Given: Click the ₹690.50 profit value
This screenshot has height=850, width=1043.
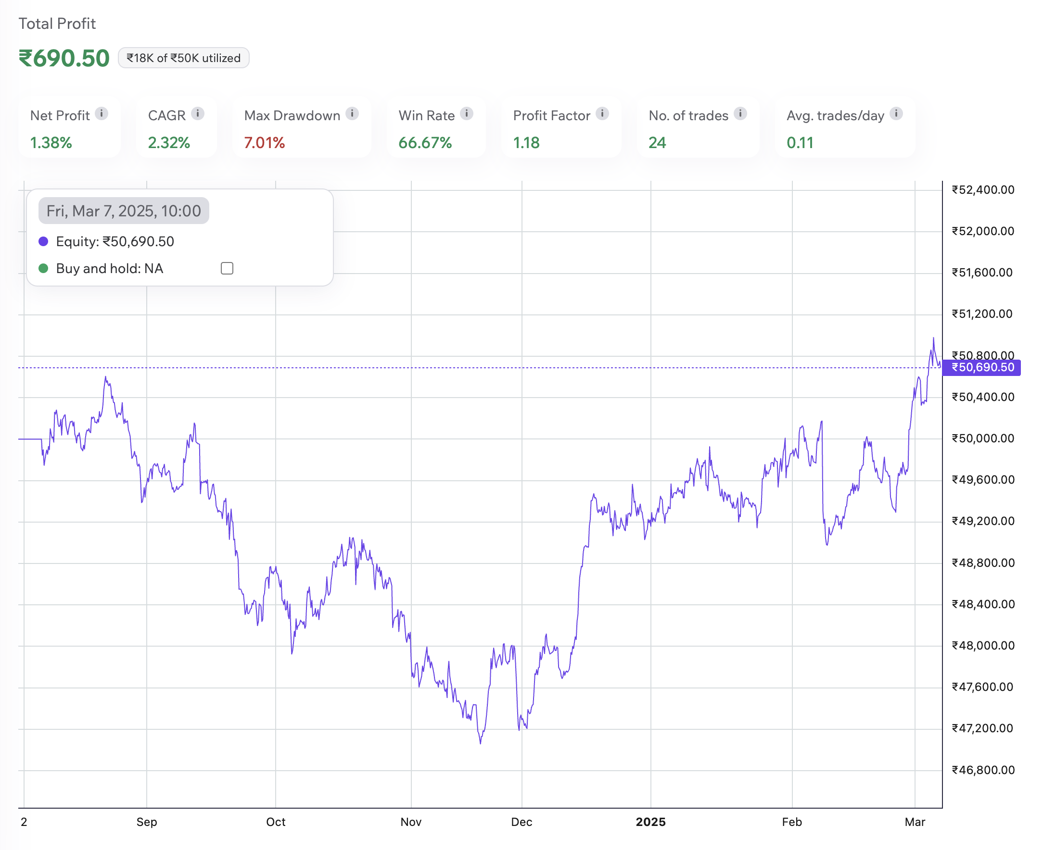Looking at the screenshot, I should pos(63,57).
